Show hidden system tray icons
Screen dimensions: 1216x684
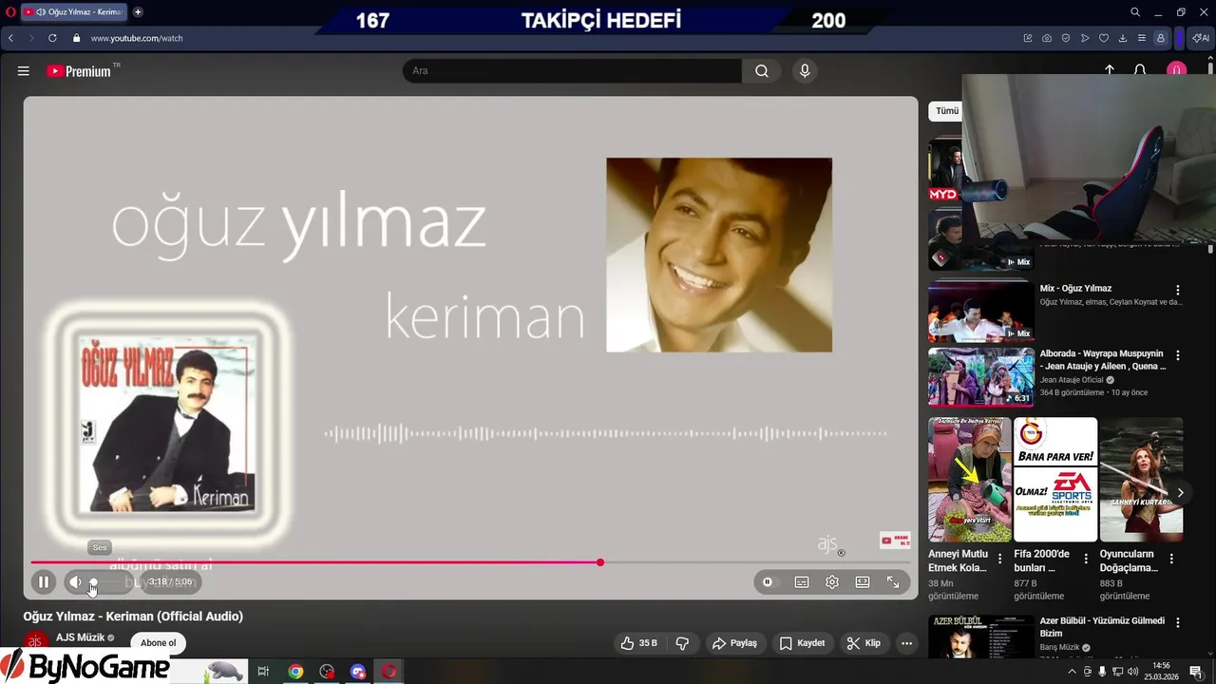[1073, 672]
